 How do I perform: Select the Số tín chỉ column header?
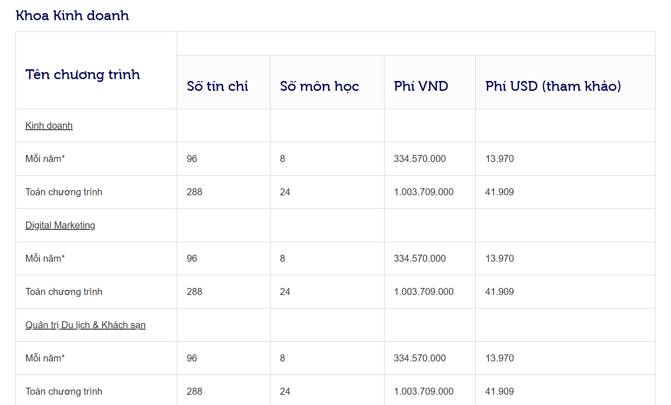[217, 86]
